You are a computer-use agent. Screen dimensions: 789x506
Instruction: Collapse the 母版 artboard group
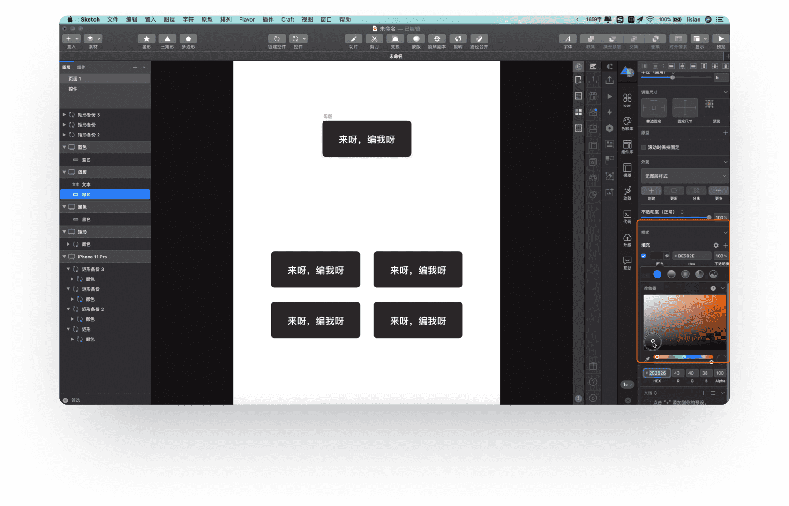point(64,172)
